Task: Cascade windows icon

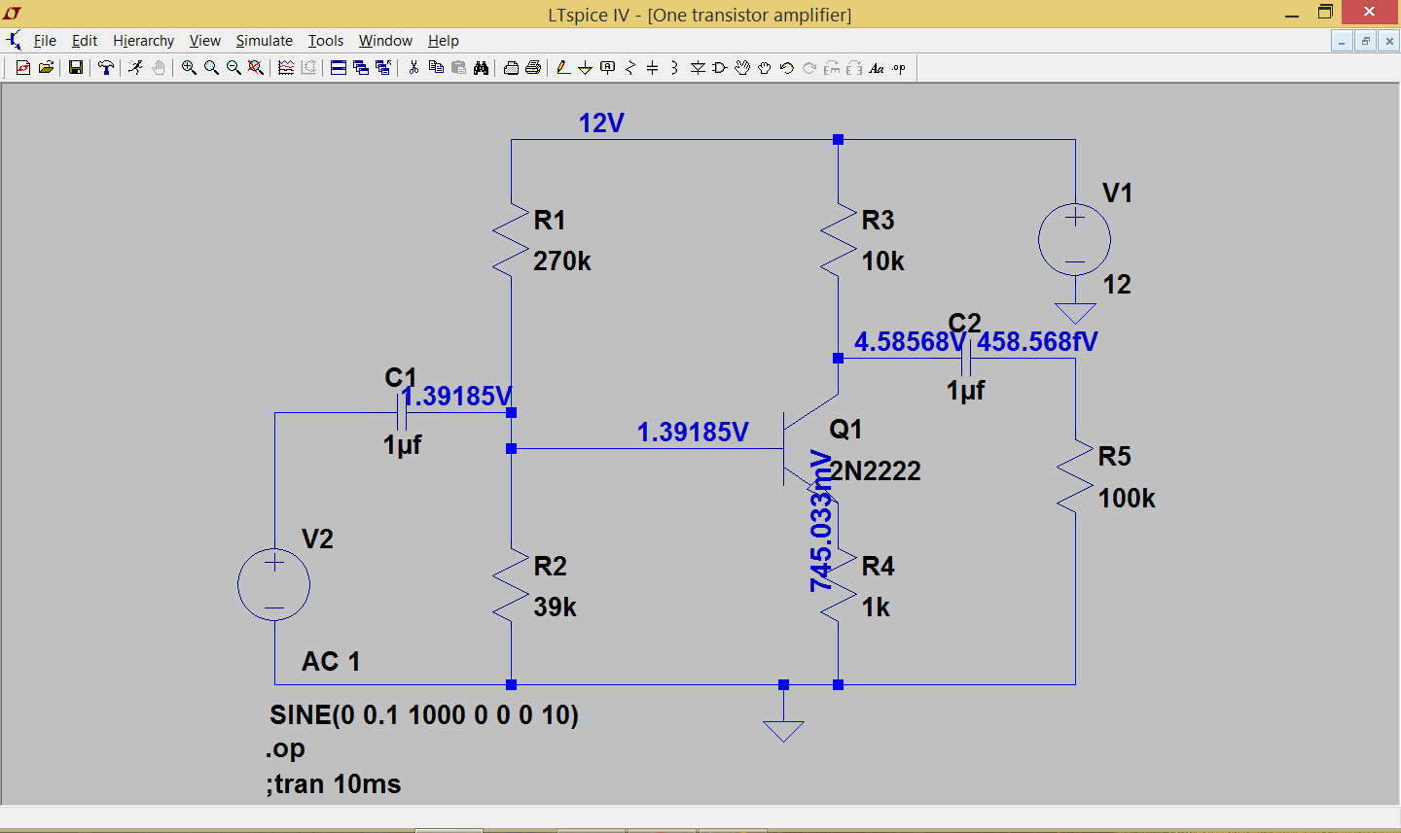Action: click(x=360, y=68)
